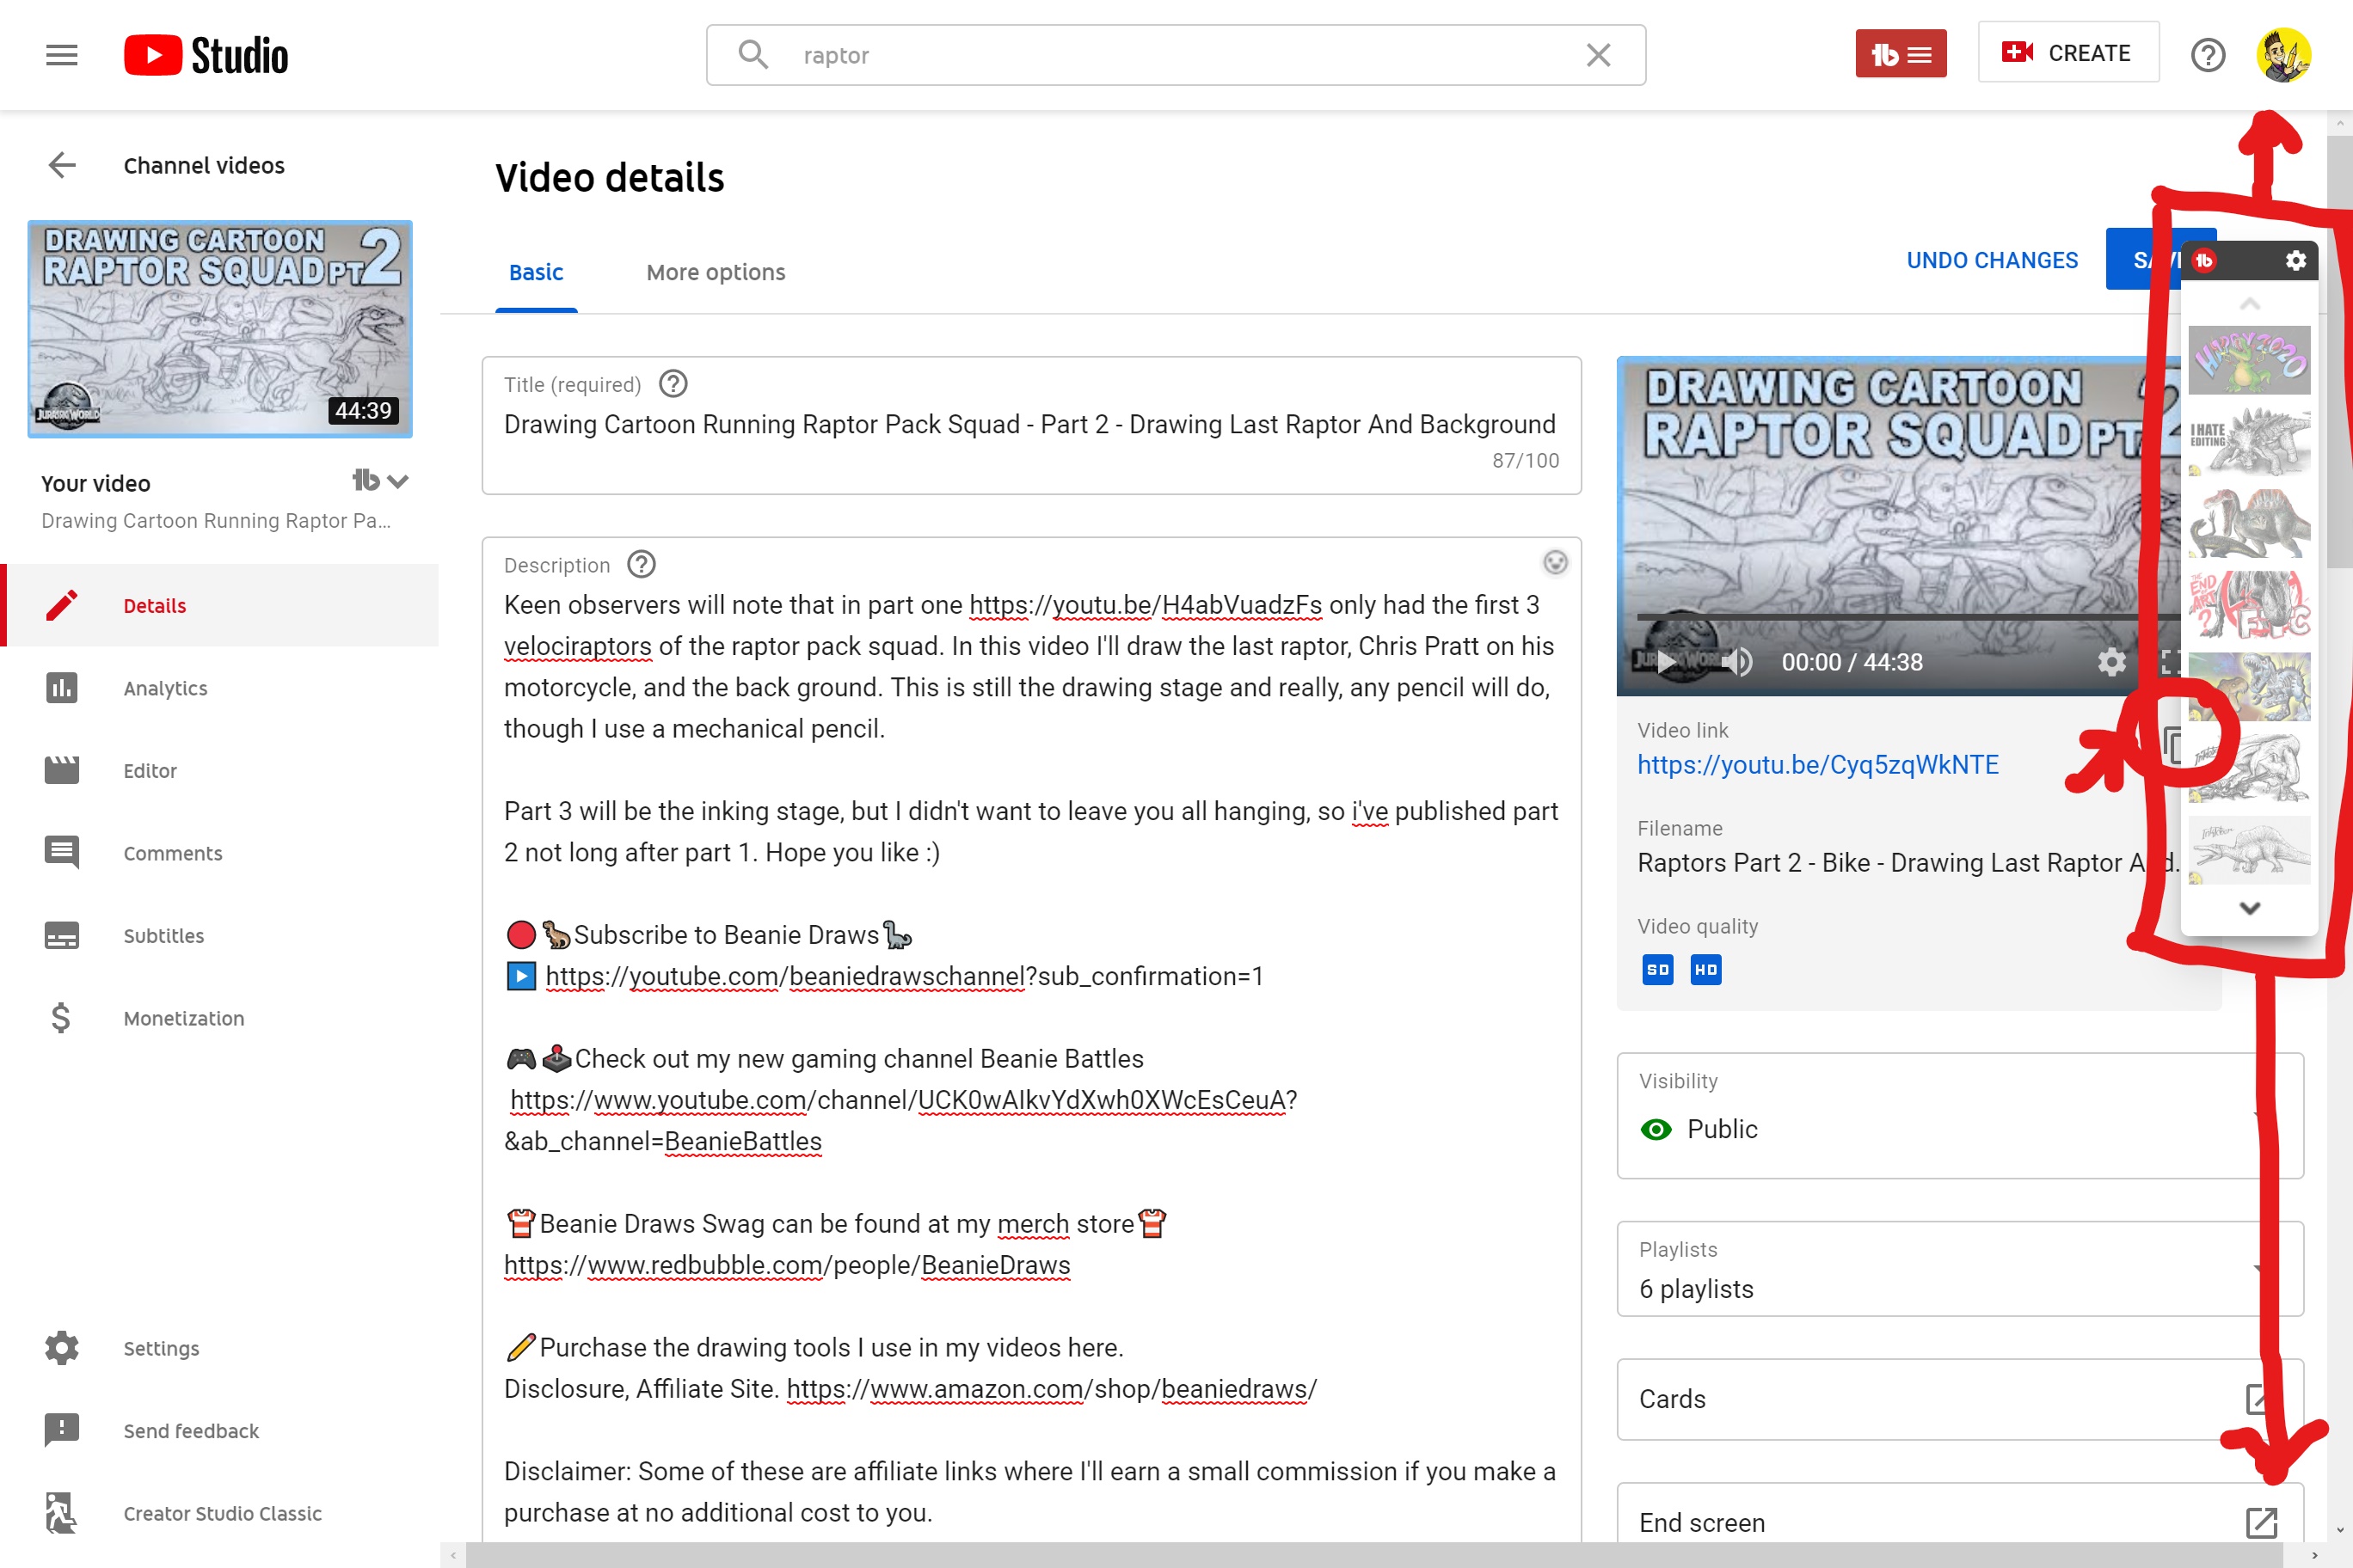Image resolution: width=2353 pixels, height=1568 pixels.
Task: Select the Happy 2020 thumbnail in panel
Action: pyautogui.click(x=2249, y=360)
